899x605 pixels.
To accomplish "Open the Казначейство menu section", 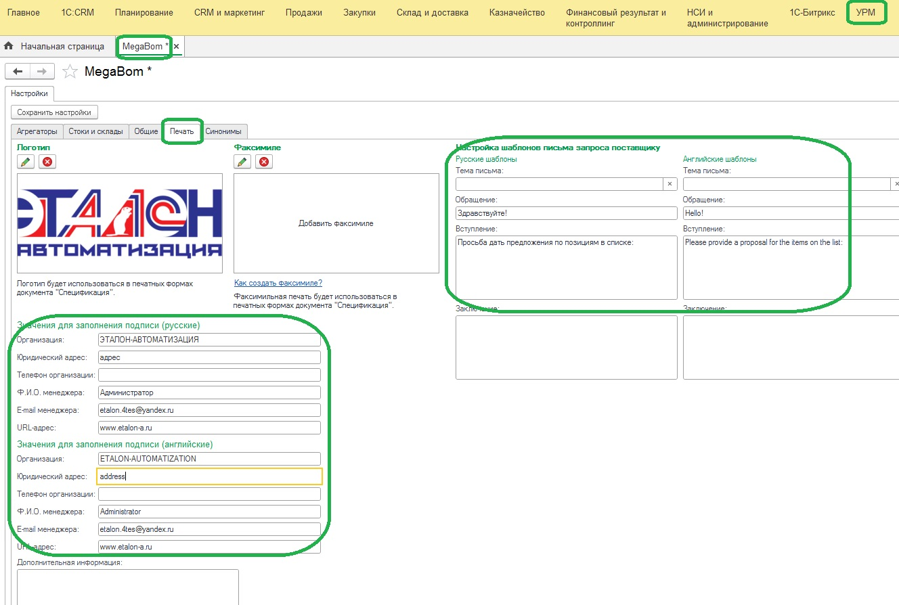I will coord(517,12).
